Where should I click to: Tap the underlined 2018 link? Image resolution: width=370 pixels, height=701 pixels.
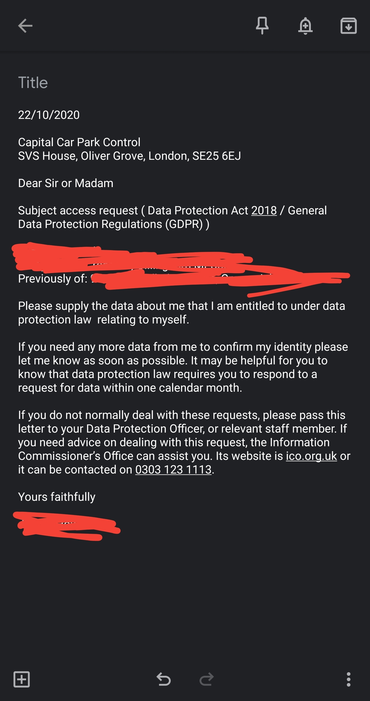point(264,210)
